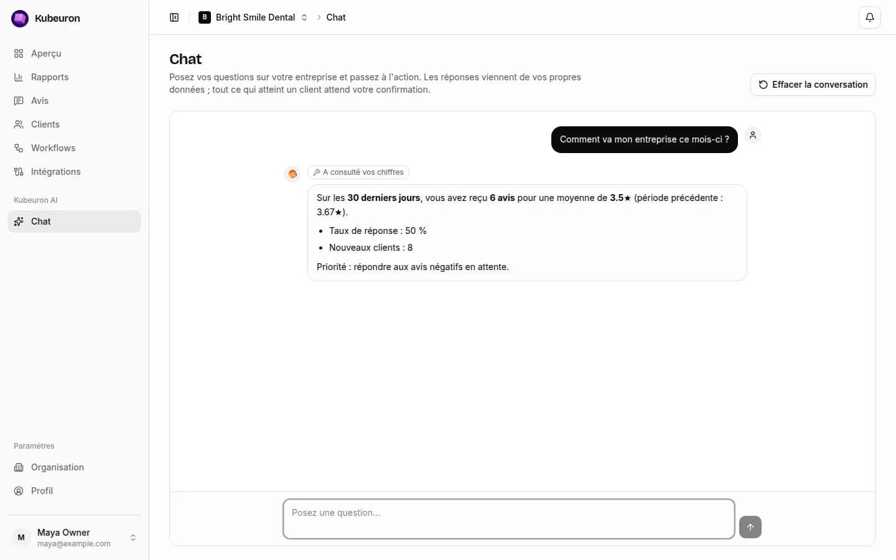Click the Chat page heading
Image resolution: width=896 pixels, height=560 pixels.
point(185,59)
